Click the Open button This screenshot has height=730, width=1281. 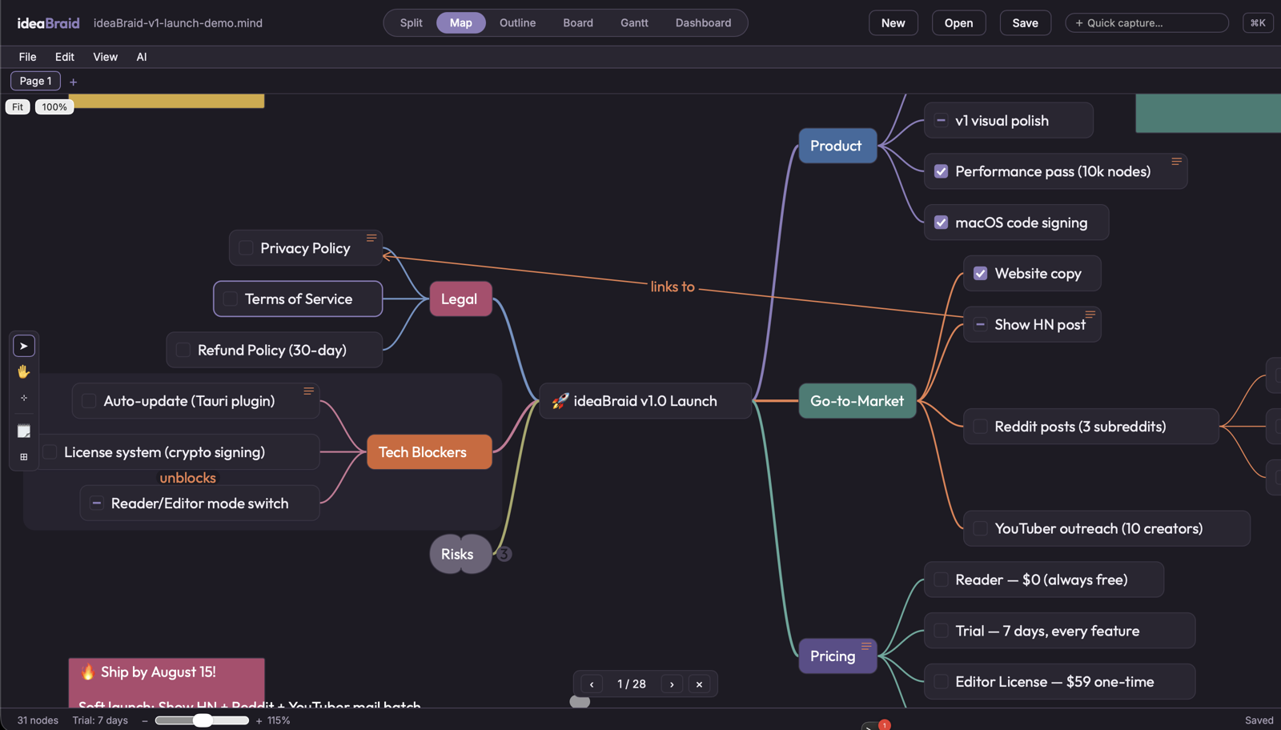[958, 22]
